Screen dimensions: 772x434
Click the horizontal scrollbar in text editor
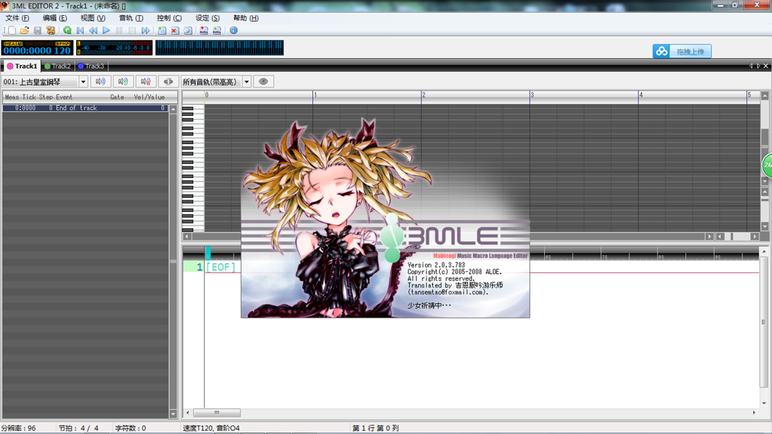pos(217,413)
